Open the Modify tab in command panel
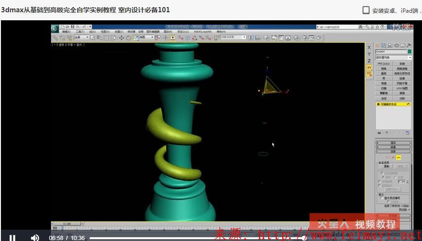Image resolution: width=422 pixels, height=241 pixels. tap(384, 45)
